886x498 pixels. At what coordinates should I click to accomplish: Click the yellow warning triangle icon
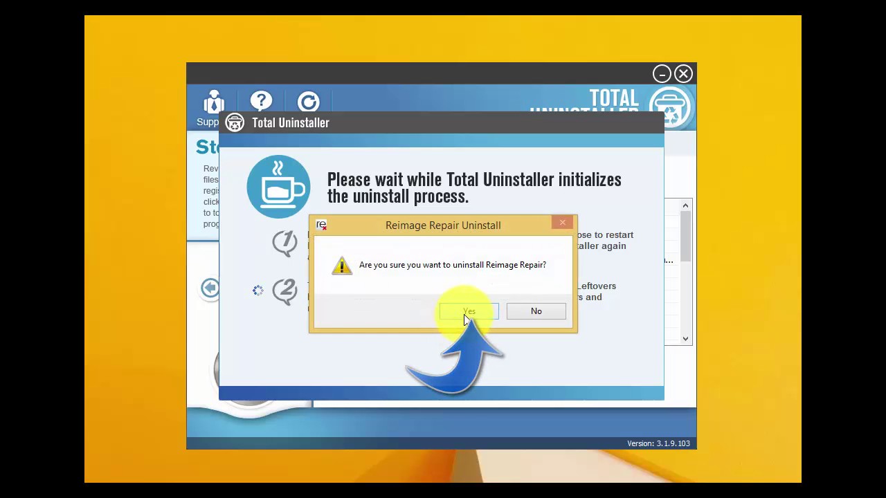(x=341, y=266)
